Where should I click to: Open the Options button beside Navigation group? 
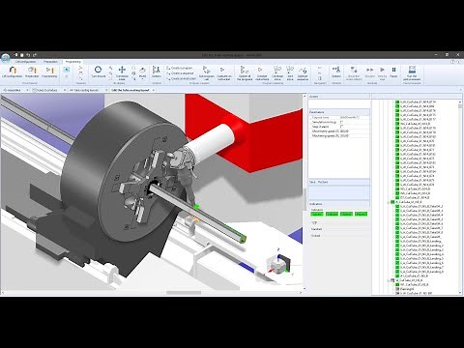pyautogui.click(x=336, y=72)
